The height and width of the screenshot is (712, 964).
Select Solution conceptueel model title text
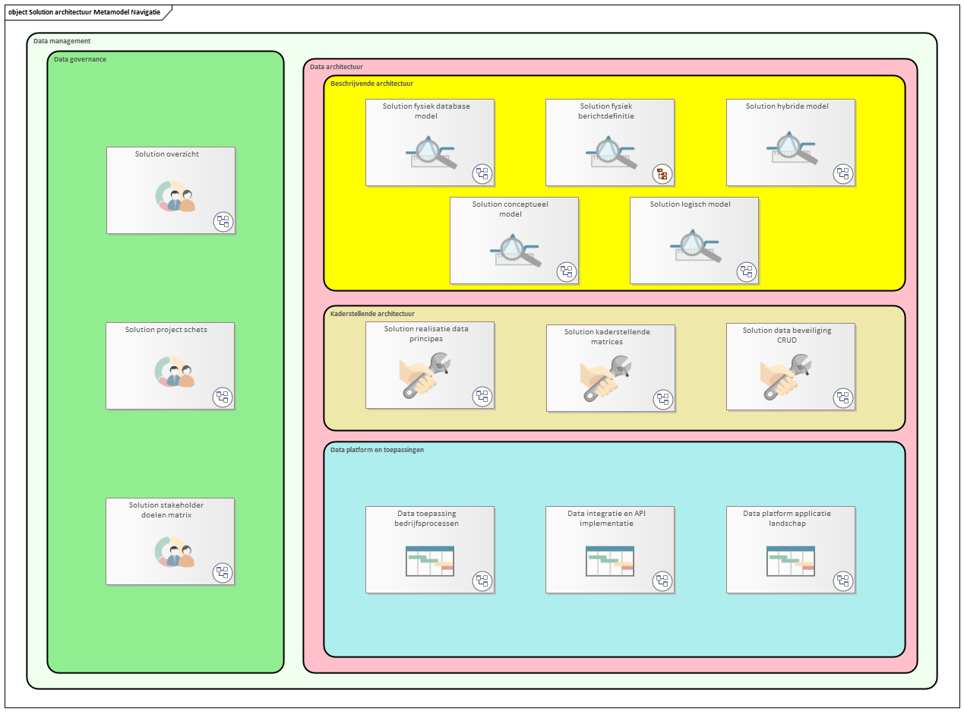pyautogui.click(x=510, y=209)
